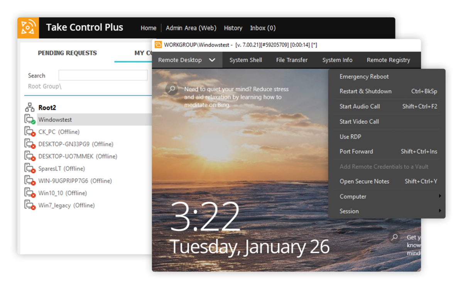Open the System Shell tab

point(245,60)
